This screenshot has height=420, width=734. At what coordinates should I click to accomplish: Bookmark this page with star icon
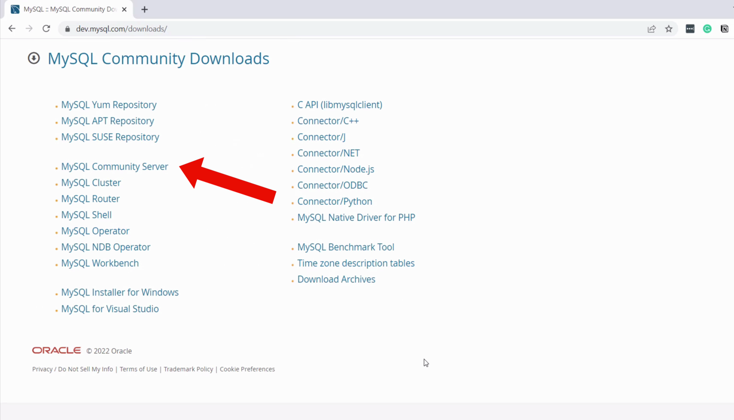tap(669, 29)
